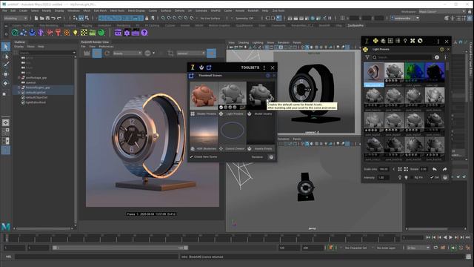Open the Outliner search options dropdown arrow

[74, 53]
